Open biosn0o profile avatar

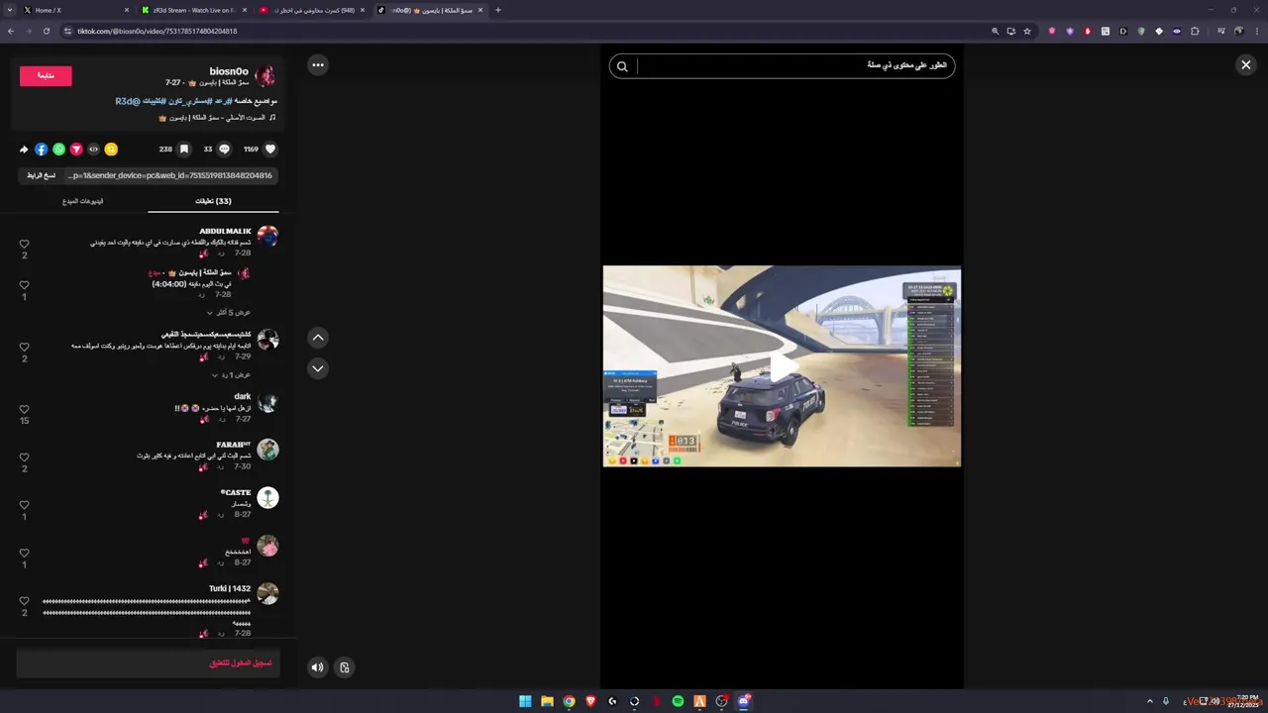(x=265, y=76)
